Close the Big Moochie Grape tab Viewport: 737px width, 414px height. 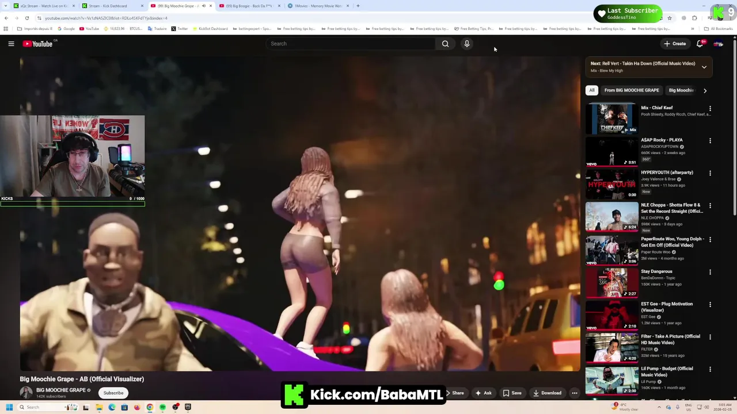pos(211,6)
